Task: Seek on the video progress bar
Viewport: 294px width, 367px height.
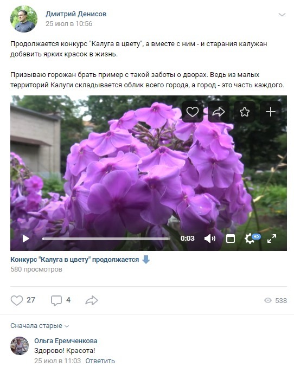Action: point(106,239)
